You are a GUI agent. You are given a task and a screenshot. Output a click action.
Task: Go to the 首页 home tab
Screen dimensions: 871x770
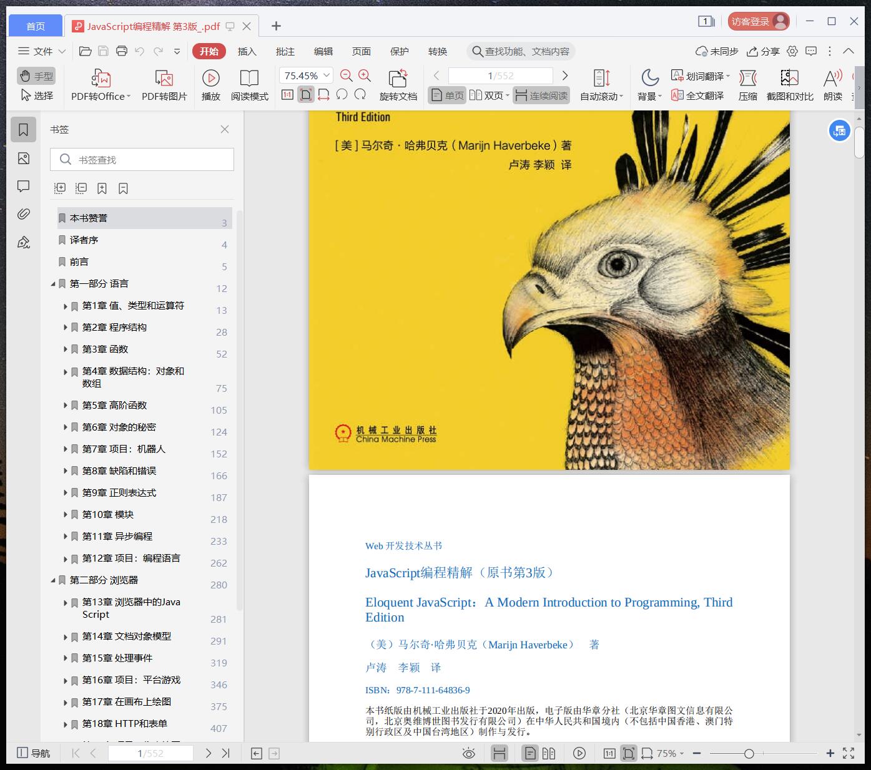(36, 26)
